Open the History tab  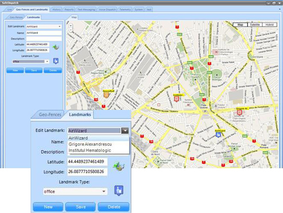pyautogui.click(x=57, y=10)
